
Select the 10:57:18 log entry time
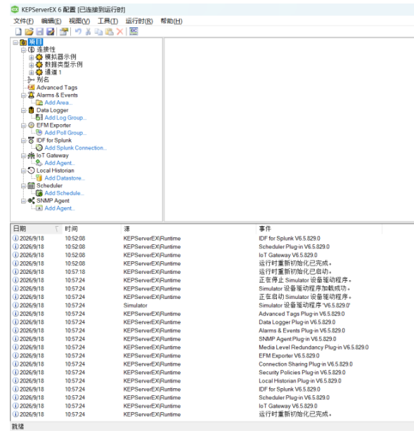(x=75, y=272)
